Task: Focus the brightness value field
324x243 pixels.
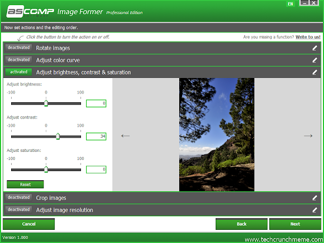Action: pos(96,103)
